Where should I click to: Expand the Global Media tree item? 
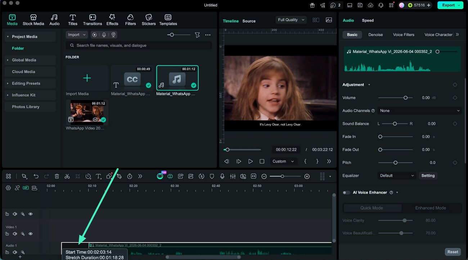pyautogui.click(x=7, y=60)
